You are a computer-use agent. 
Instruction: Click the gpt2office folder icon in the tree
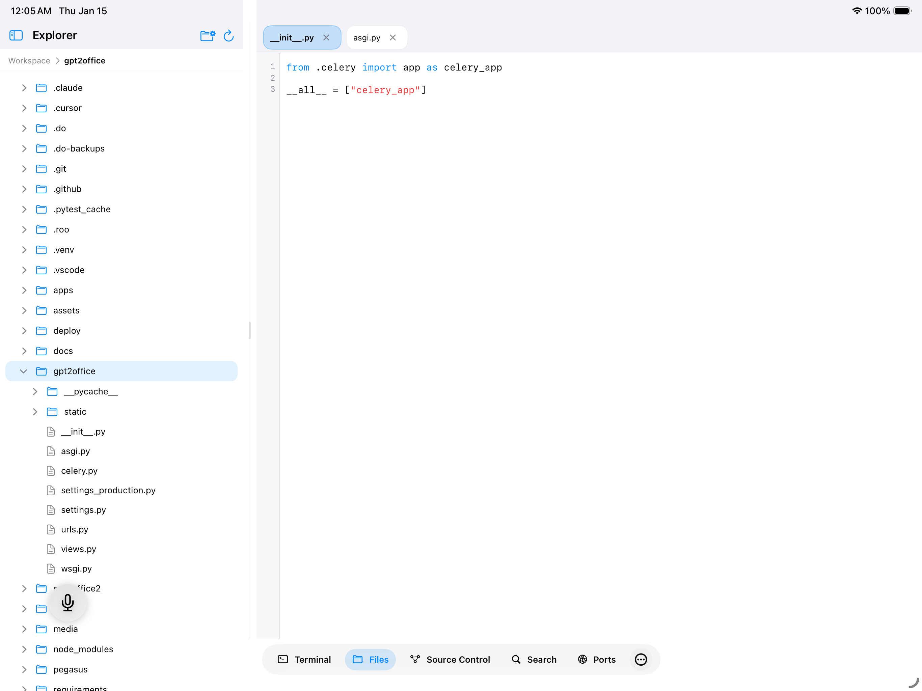(x=41, y=371)
